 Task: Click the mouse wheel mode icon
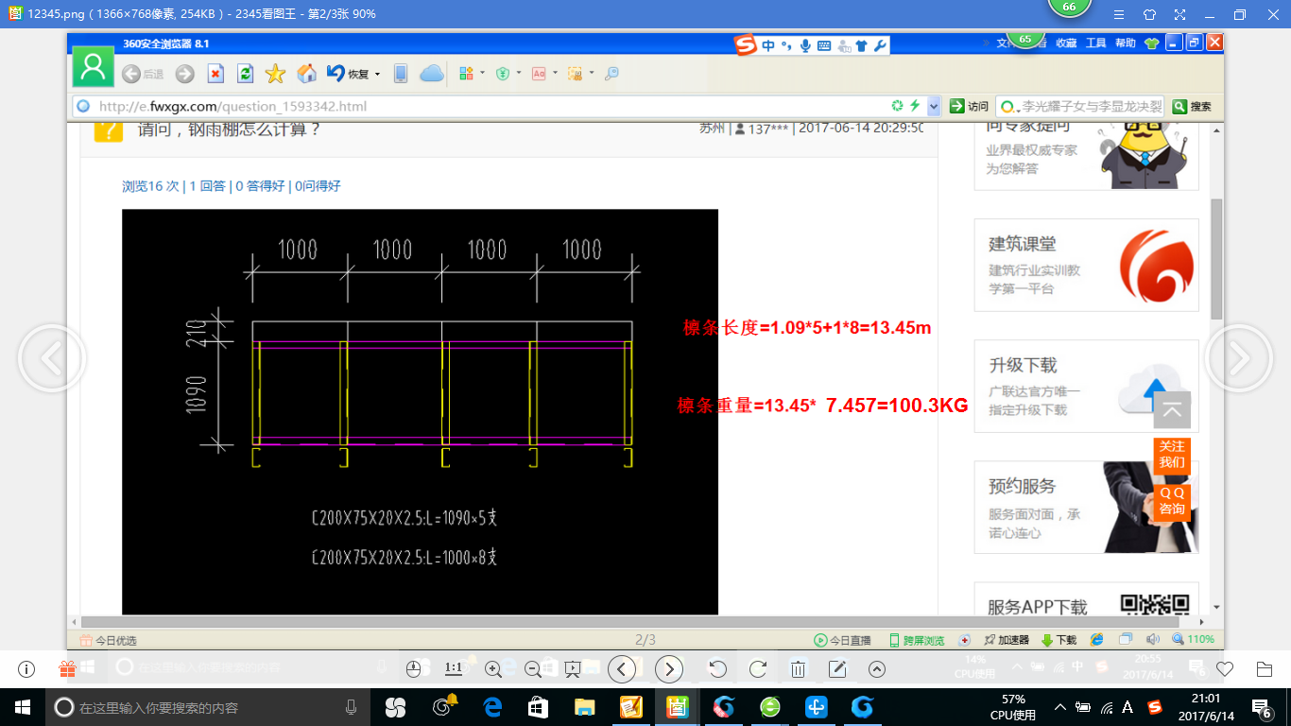[413, 669]
